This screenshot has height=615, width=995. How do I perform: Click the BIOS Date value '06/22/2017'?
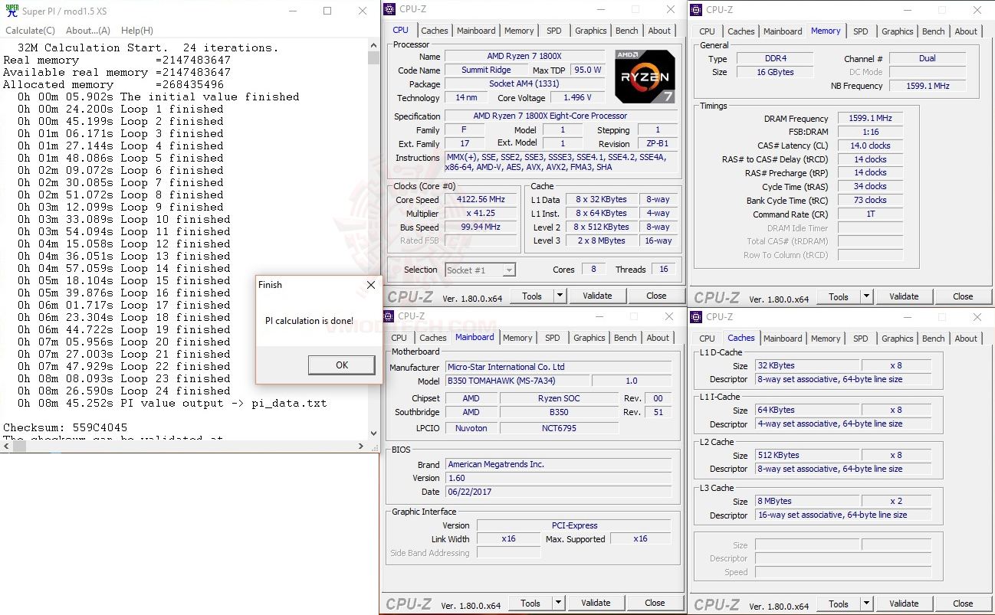click(x=558, y=492)
